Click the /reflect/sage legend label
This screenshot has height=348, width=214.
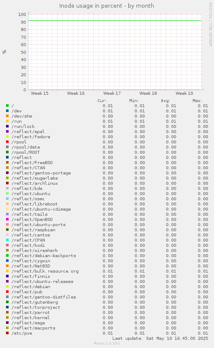[28, 323]
